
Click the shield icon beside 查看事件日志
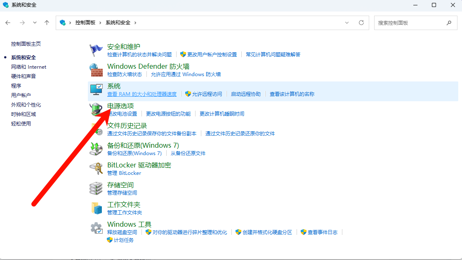pos(304,232)
